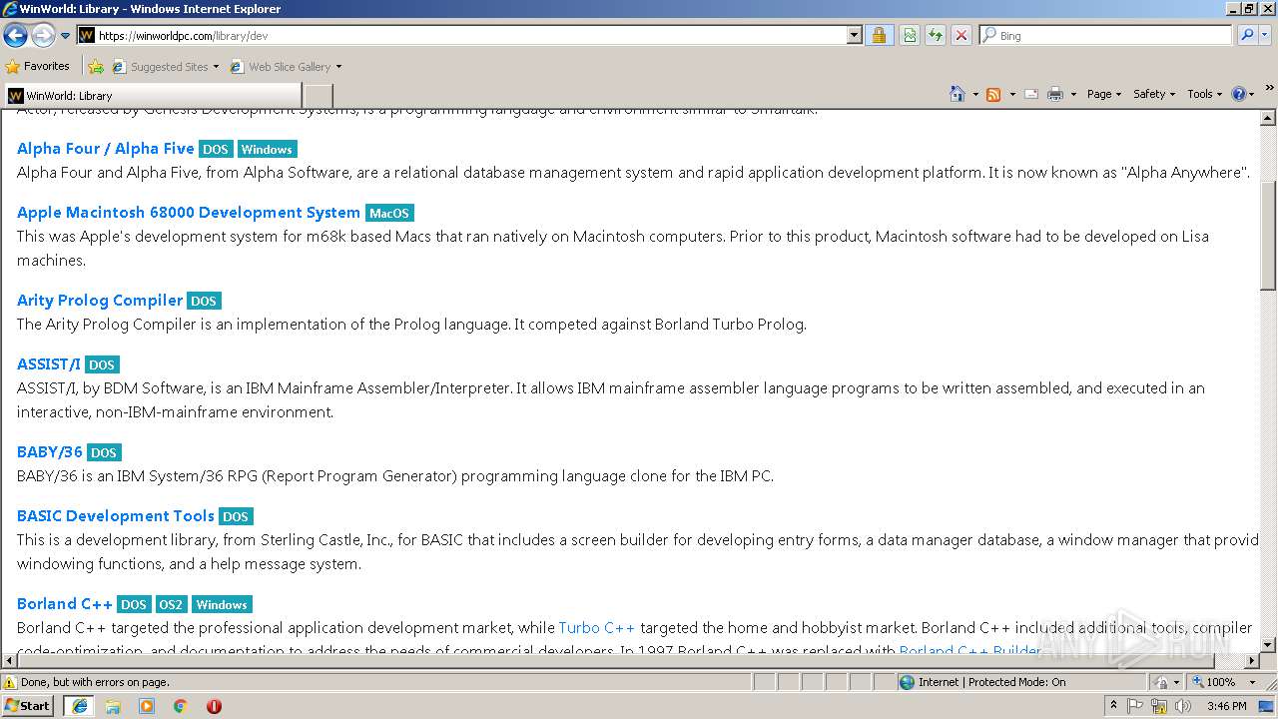
Task: Click the vertical scrollbar down arrow
Action: (1268, 644)
